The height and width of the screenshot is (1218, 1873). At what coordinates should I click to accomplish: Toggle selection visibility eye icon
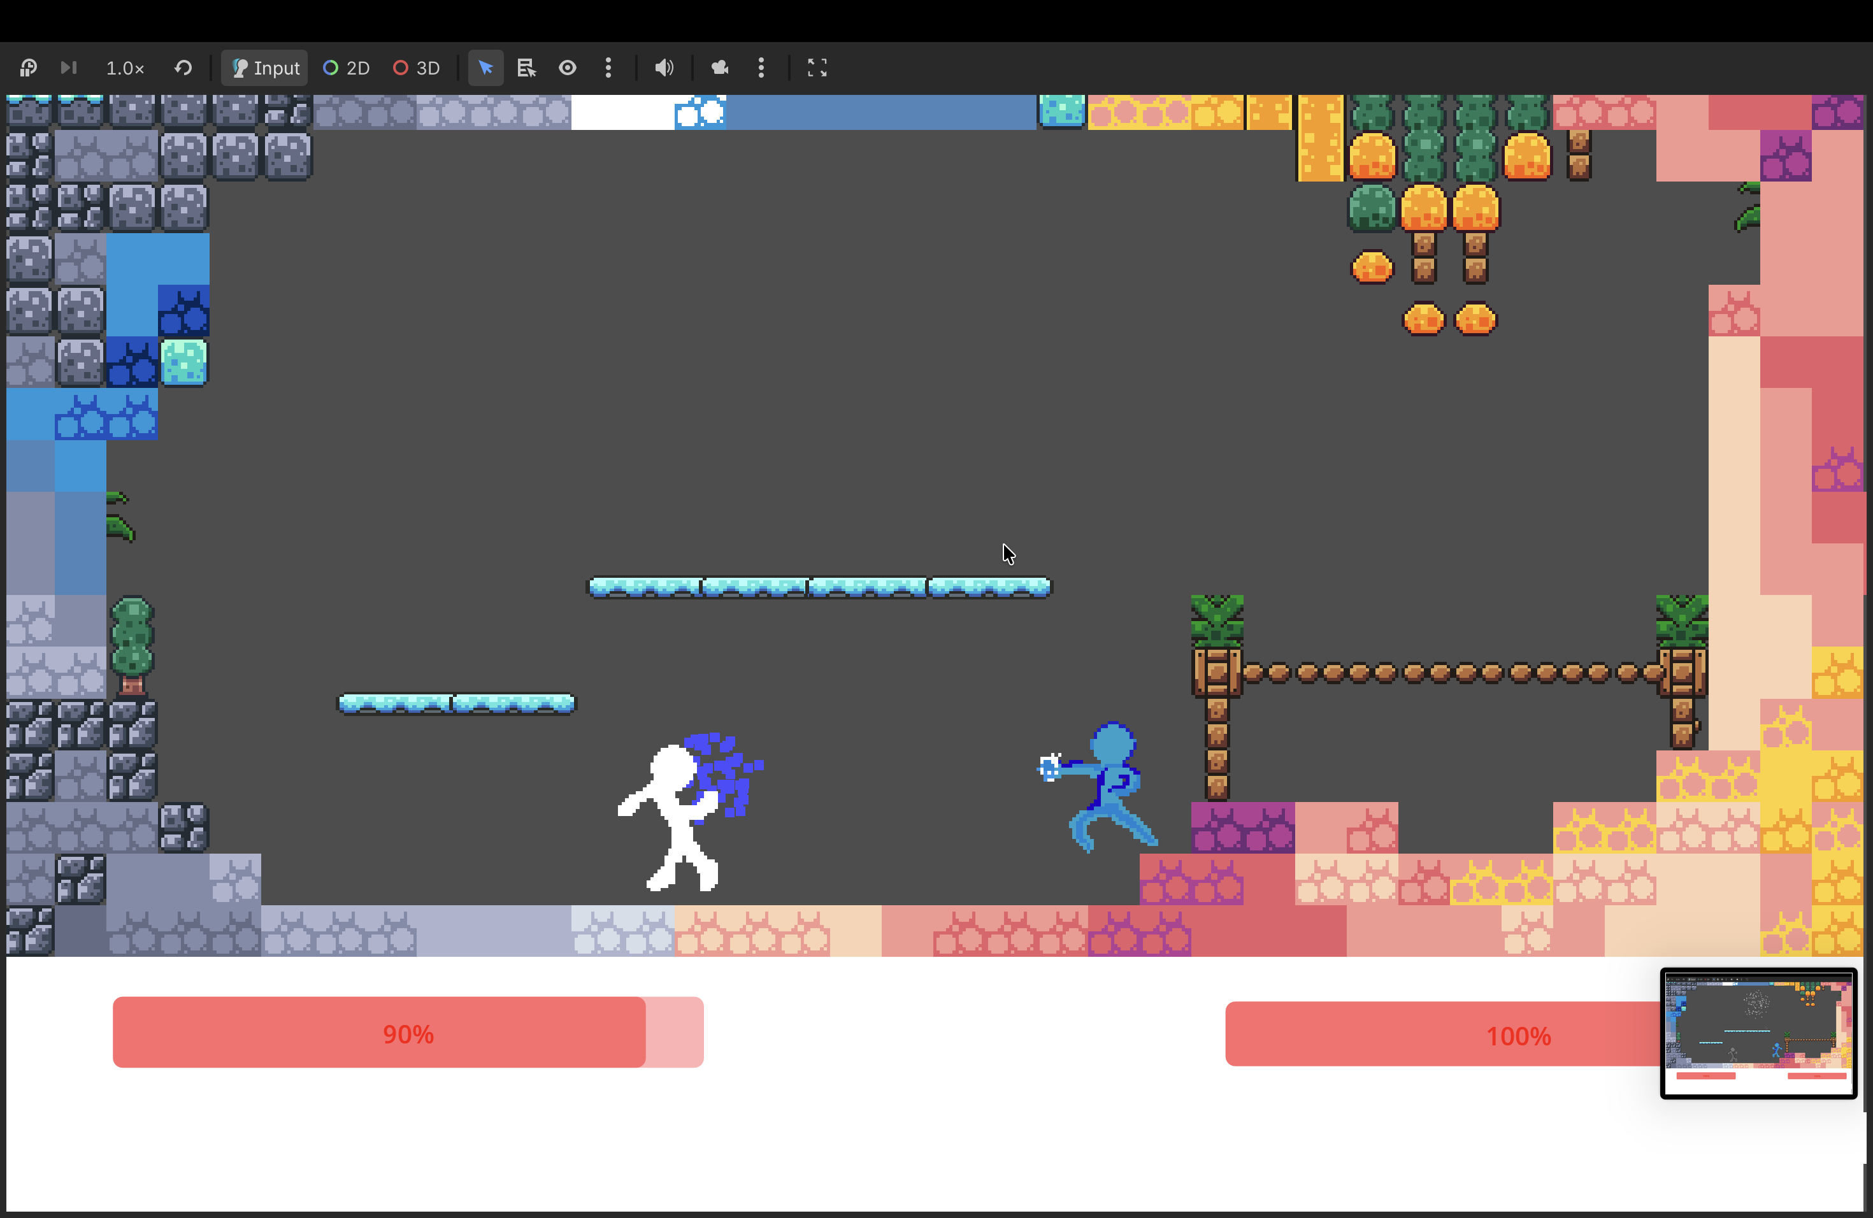tap(568, 68)
